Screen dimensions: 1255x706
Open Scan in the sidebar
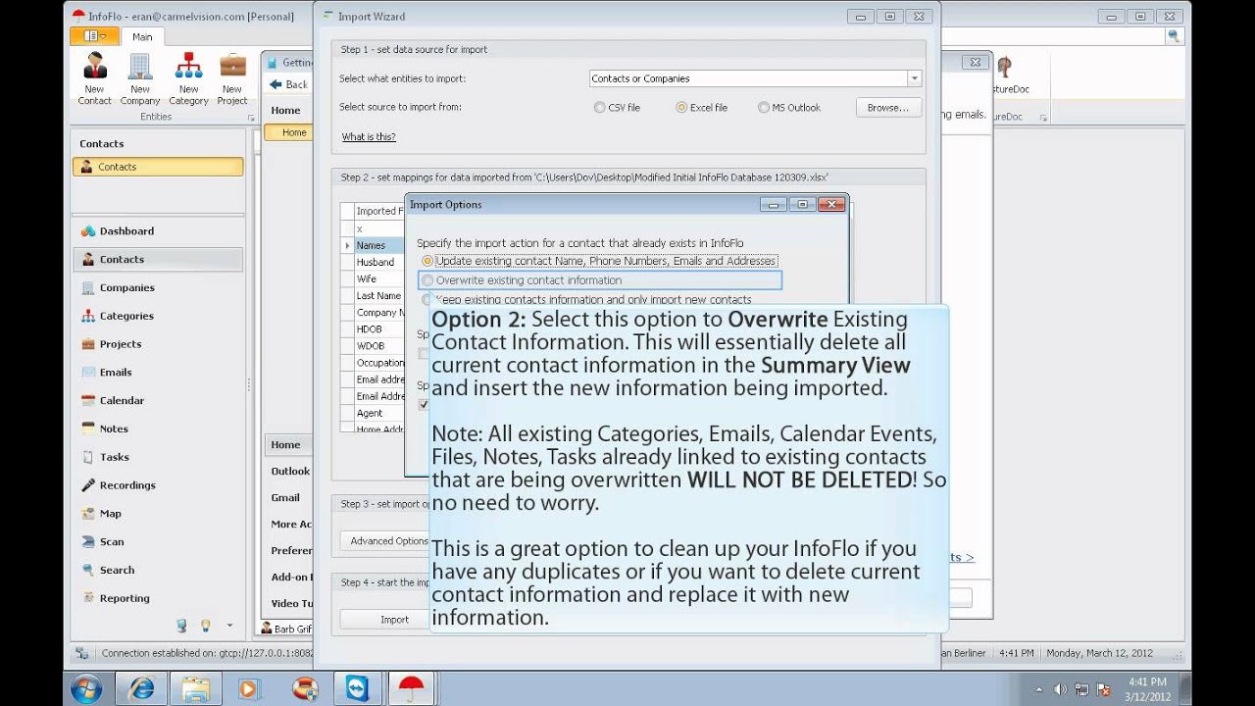click(112, 541)
